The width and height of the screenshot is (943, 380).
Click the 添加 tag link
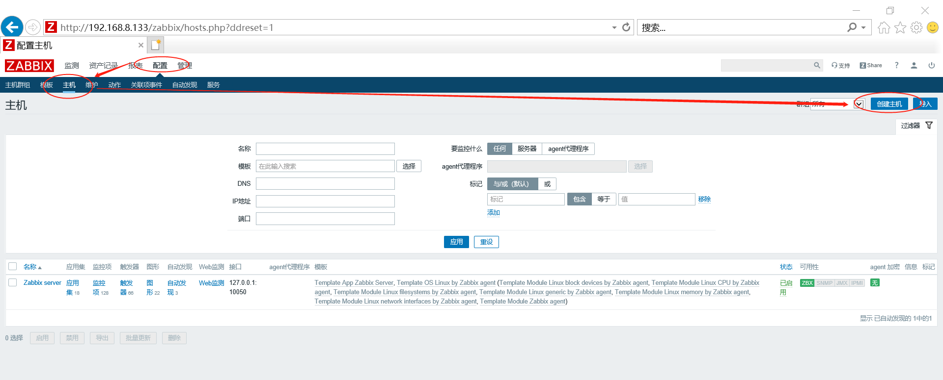pyautogui.click(x=494, y=212)
